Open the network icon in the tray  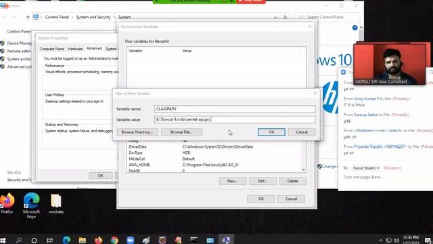click(x=388, y=241)
